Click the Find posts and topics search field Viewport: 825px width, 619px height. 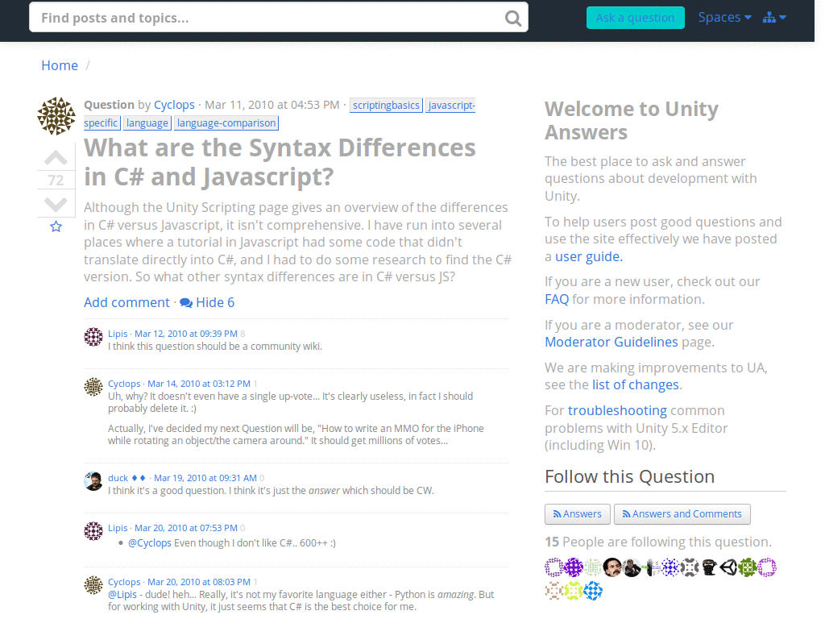(242, 17)
